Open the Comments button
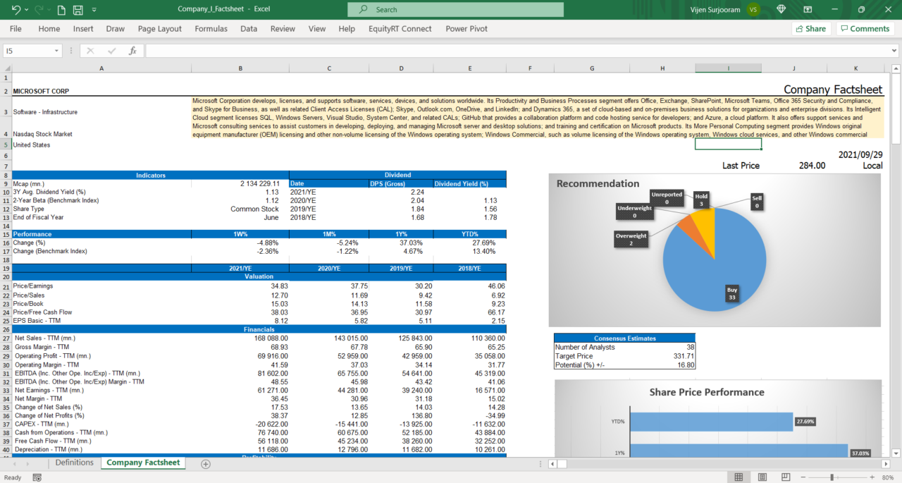Screen dimensions: 902x483 [865, 28]
